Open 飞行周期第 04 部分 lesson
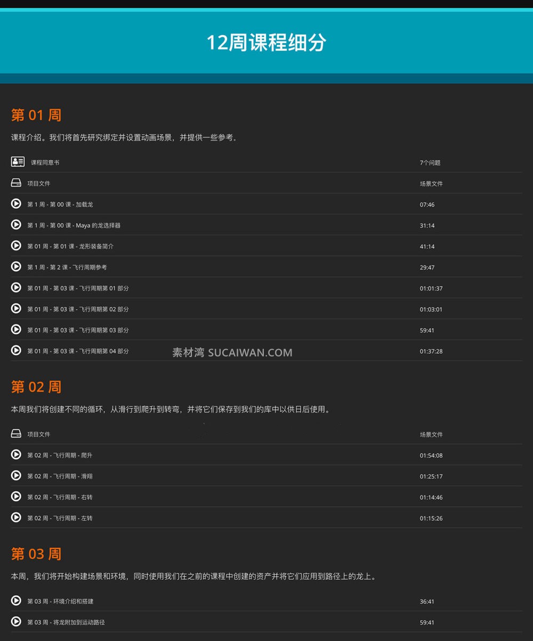 click(78, 351)
